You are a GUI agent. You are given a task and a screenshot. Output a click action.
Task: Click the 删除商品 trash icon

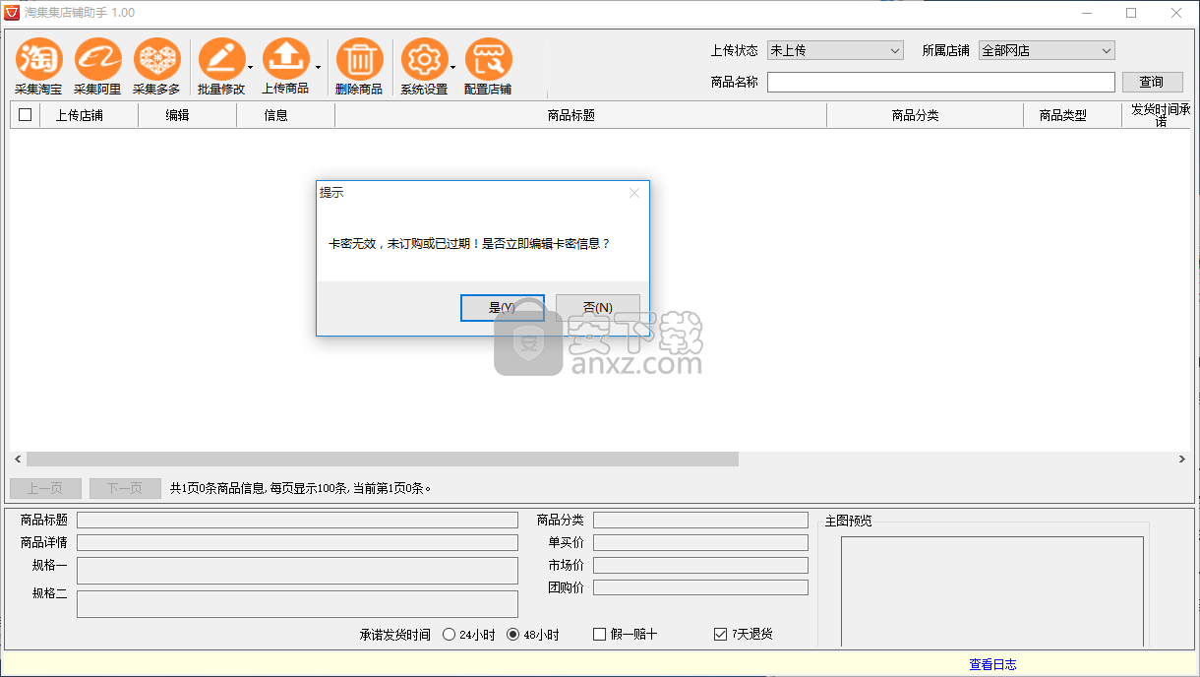[359, 60]
